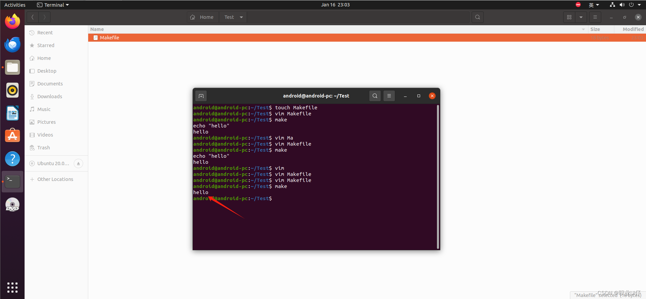Click the terminal title android@android-pc: ~/Test
Image resolution: width=646 pixels, height=299 pixels.
click(x=316, y=96)
